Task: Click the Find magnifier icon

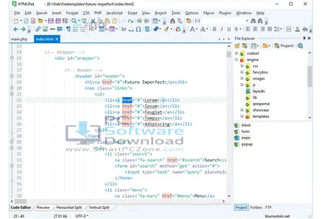Action: [x=74, y=21]
